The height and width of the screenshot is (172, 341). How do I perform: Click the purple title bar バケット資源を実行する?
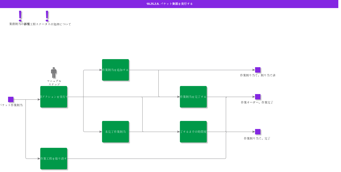point(169,4)
